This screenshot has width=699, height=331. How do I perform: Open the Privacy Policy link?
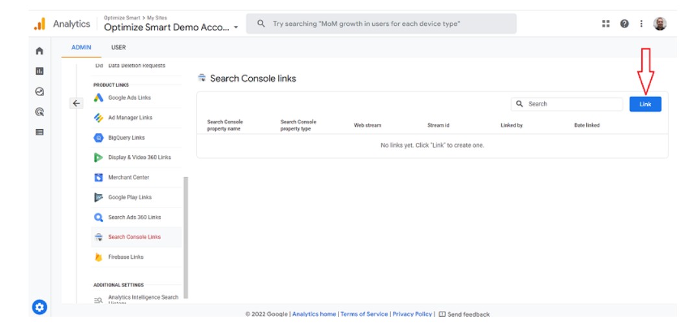[412, 314]
